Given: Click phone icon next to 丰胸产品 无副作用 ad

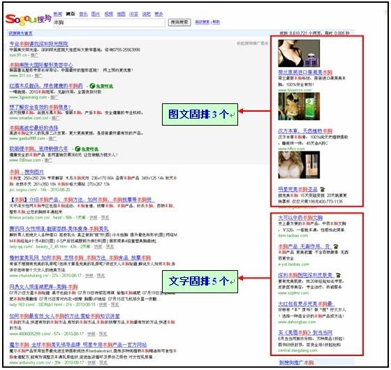Looking at the screenshot, I should 336,246.
